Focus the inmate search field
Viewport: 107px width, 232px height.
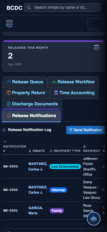point(62,7)
